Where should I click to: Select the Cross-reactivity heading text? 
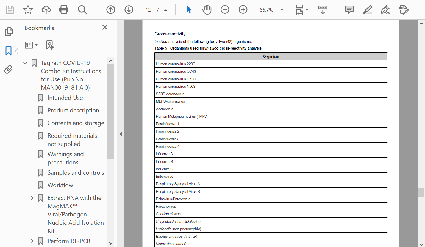coord(170,34)
